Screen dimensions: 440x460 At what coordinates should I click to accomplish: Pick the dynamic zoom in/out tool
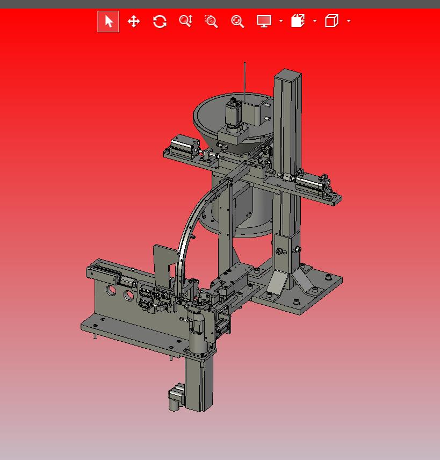tap(186, 21)
